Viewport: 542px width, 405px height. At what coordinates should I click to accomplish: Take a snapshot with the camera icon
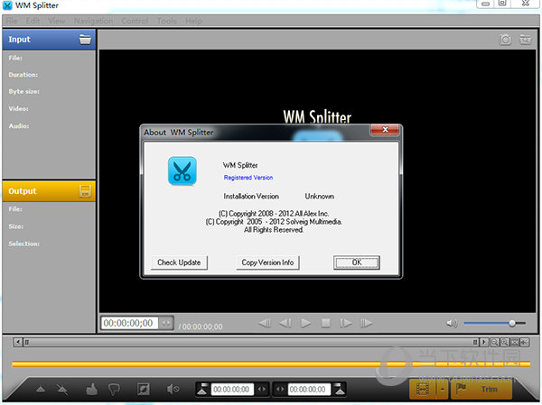[505, 40]
